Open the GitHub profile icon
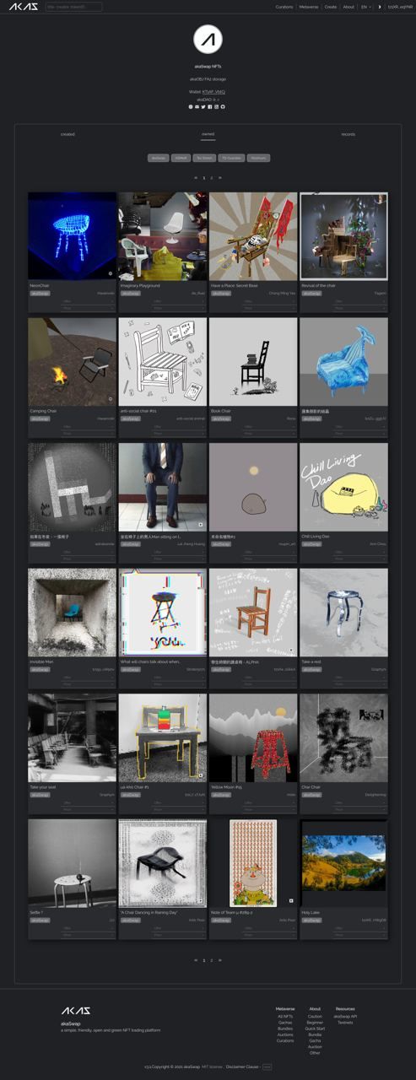 pos(223,106)
